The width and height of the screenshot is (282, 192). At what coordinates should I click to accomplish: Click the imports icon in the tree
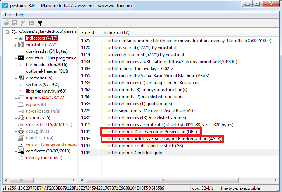click(21, 98)
